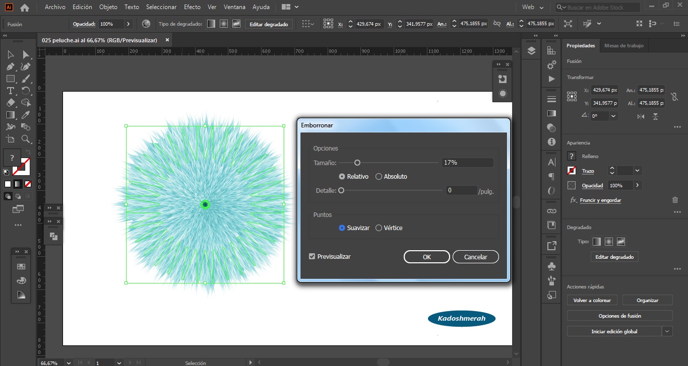Open the Transparency panel in dock
The image size is (688, 366).
point(551,128)
